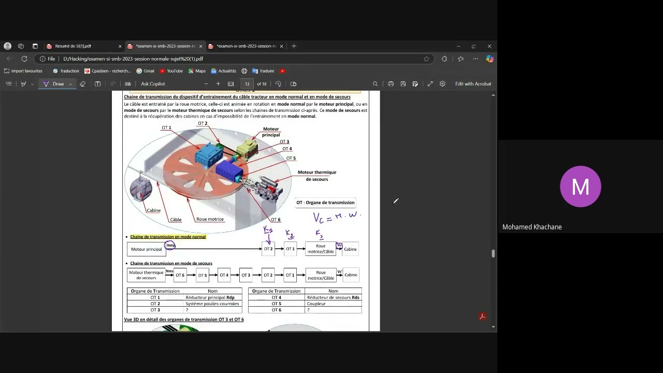Rotate the PDF page

click(x=279, y=84)
